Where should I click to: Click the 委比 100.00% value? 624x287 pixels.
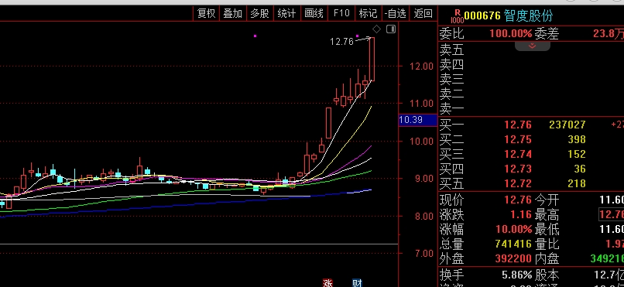511,34
